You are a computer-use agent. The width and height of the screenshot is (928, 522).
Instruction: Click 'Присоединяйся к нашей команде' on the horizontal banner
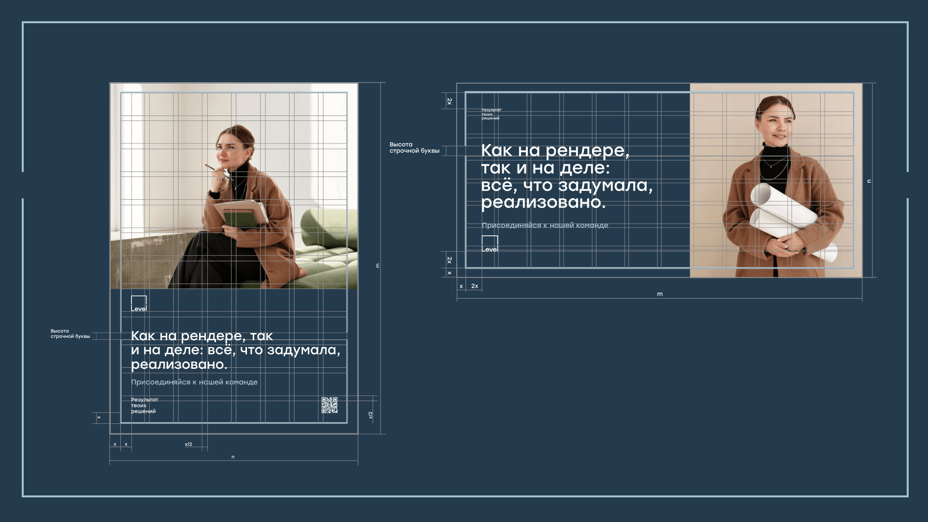point(545,225)
